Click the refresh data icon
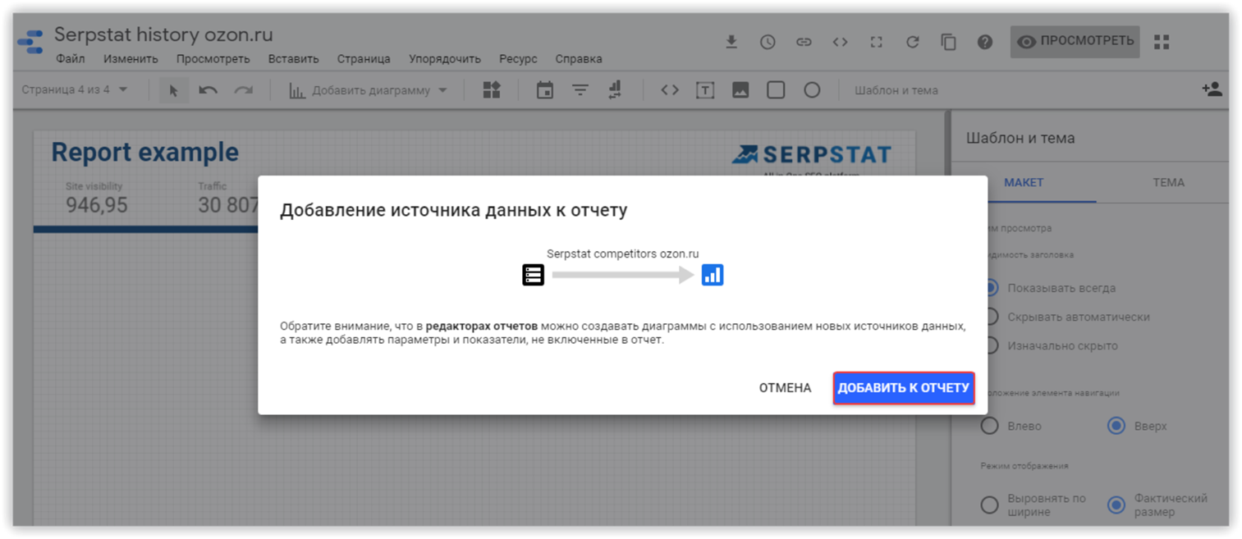This screenshot has width=1242, height=539. (912, 42)
